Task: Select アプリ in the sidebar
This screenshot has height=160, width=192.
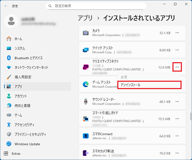Action: [38, 87]
